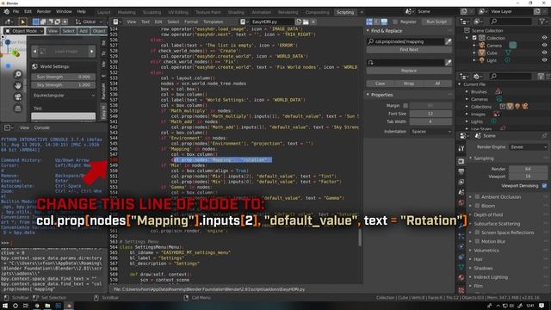Hide the Cube with its eye icon
551x310 pixels.
[x=544, y=53]
